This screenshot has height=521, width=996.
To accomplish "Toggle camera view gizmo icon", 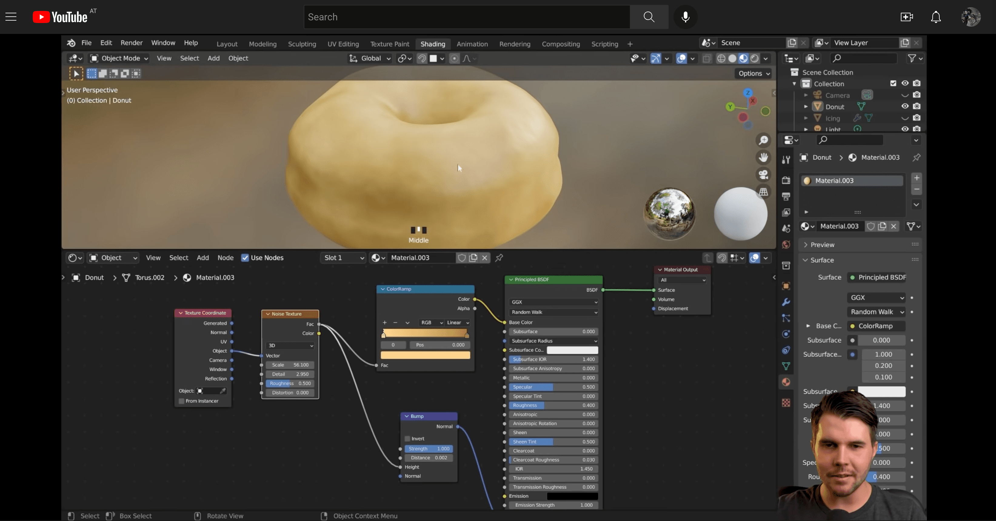I will (x=763, y=175).
